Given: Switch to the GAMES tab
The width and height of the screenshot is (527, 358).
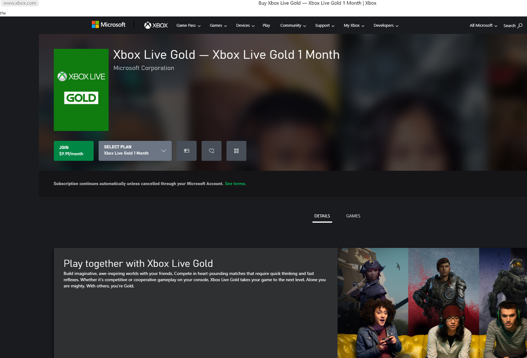Looking at the screenshot, I should pyautogui.click(x=353, y=216).
